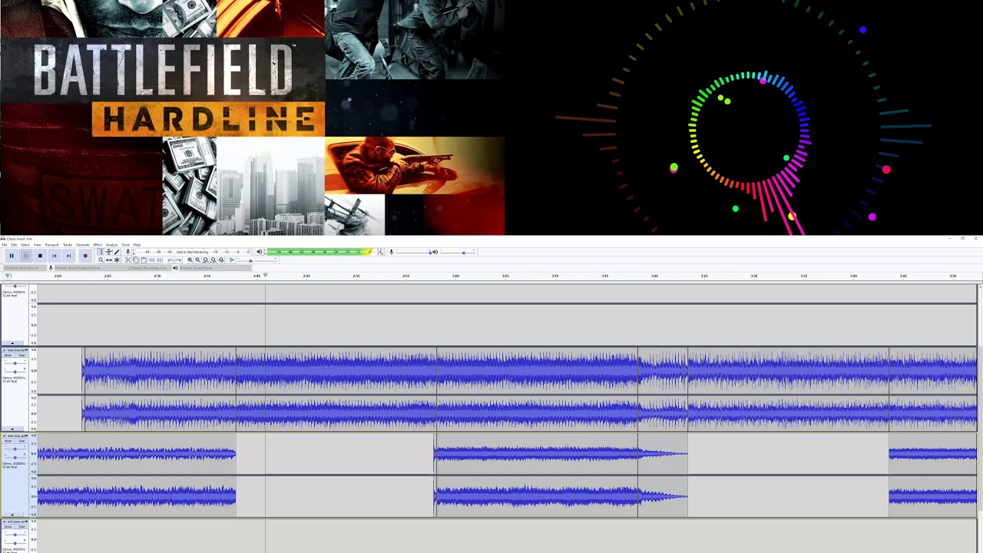Open the highlighted third track's name dropdown
Viewport: 983px width, 553px height.
point(18,436)
